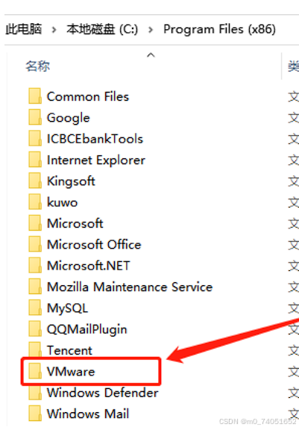
Task: Sort by the 名称 column header
Action: (38, 66)
